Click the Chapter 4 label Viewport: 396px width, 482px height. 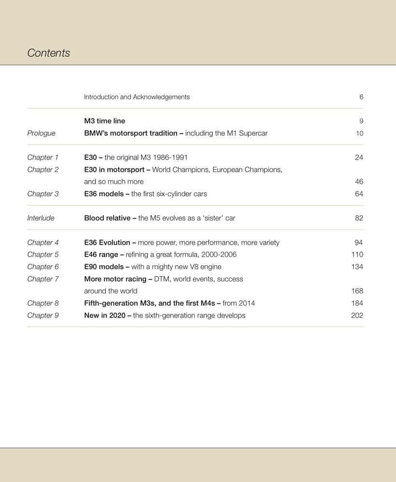43,242
